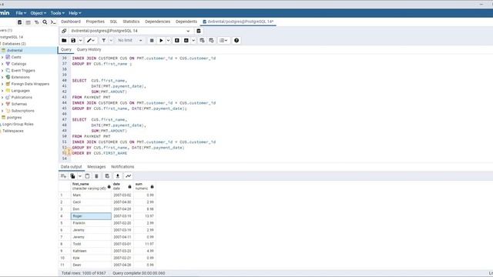
Task: Click the View Data grid icon in browser toolbar
Action: point(29,22)
